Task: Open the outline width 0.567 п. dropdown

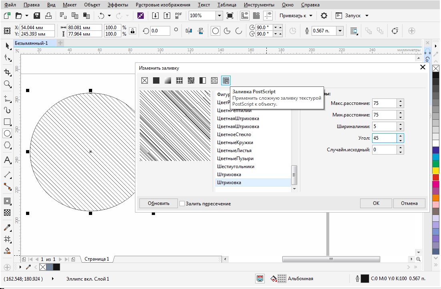Action: (x=340, y=31)
